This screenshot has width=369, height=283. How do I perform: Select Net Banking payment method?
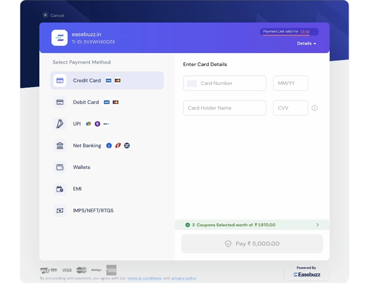107,145
